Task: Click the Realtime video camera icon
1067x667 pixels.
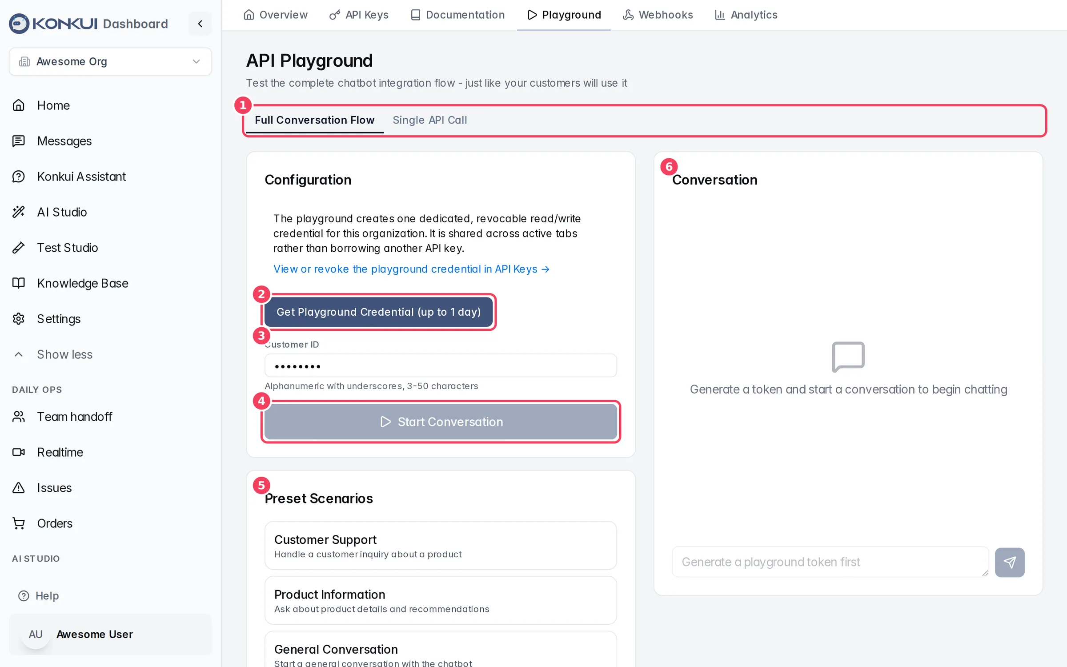Action: 19,452
